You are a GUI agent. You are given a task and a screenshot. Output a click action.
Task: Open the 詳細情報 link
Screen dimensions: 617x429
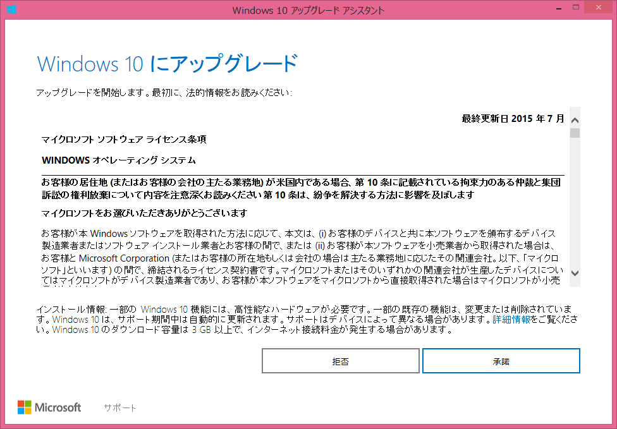512,320
